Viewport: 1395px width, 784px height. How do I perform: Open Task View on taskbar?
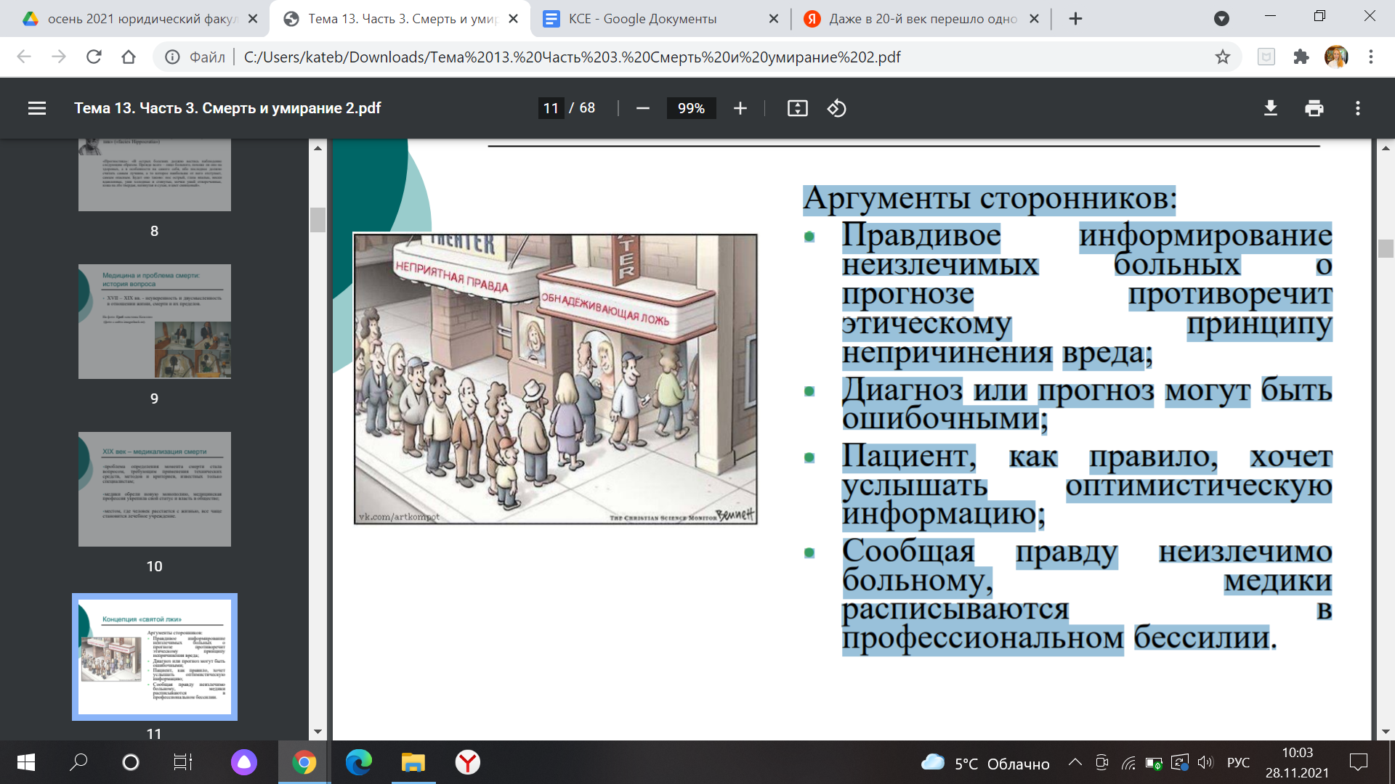[183, 762]
